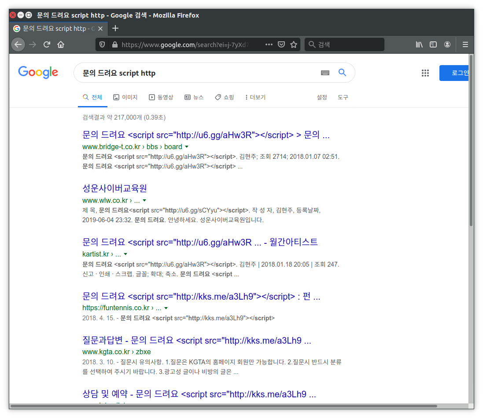483x418 pixels.
Task: Open first result from bridge-t.co.kr
Action: pyautogui.click(x=206, y=135)
